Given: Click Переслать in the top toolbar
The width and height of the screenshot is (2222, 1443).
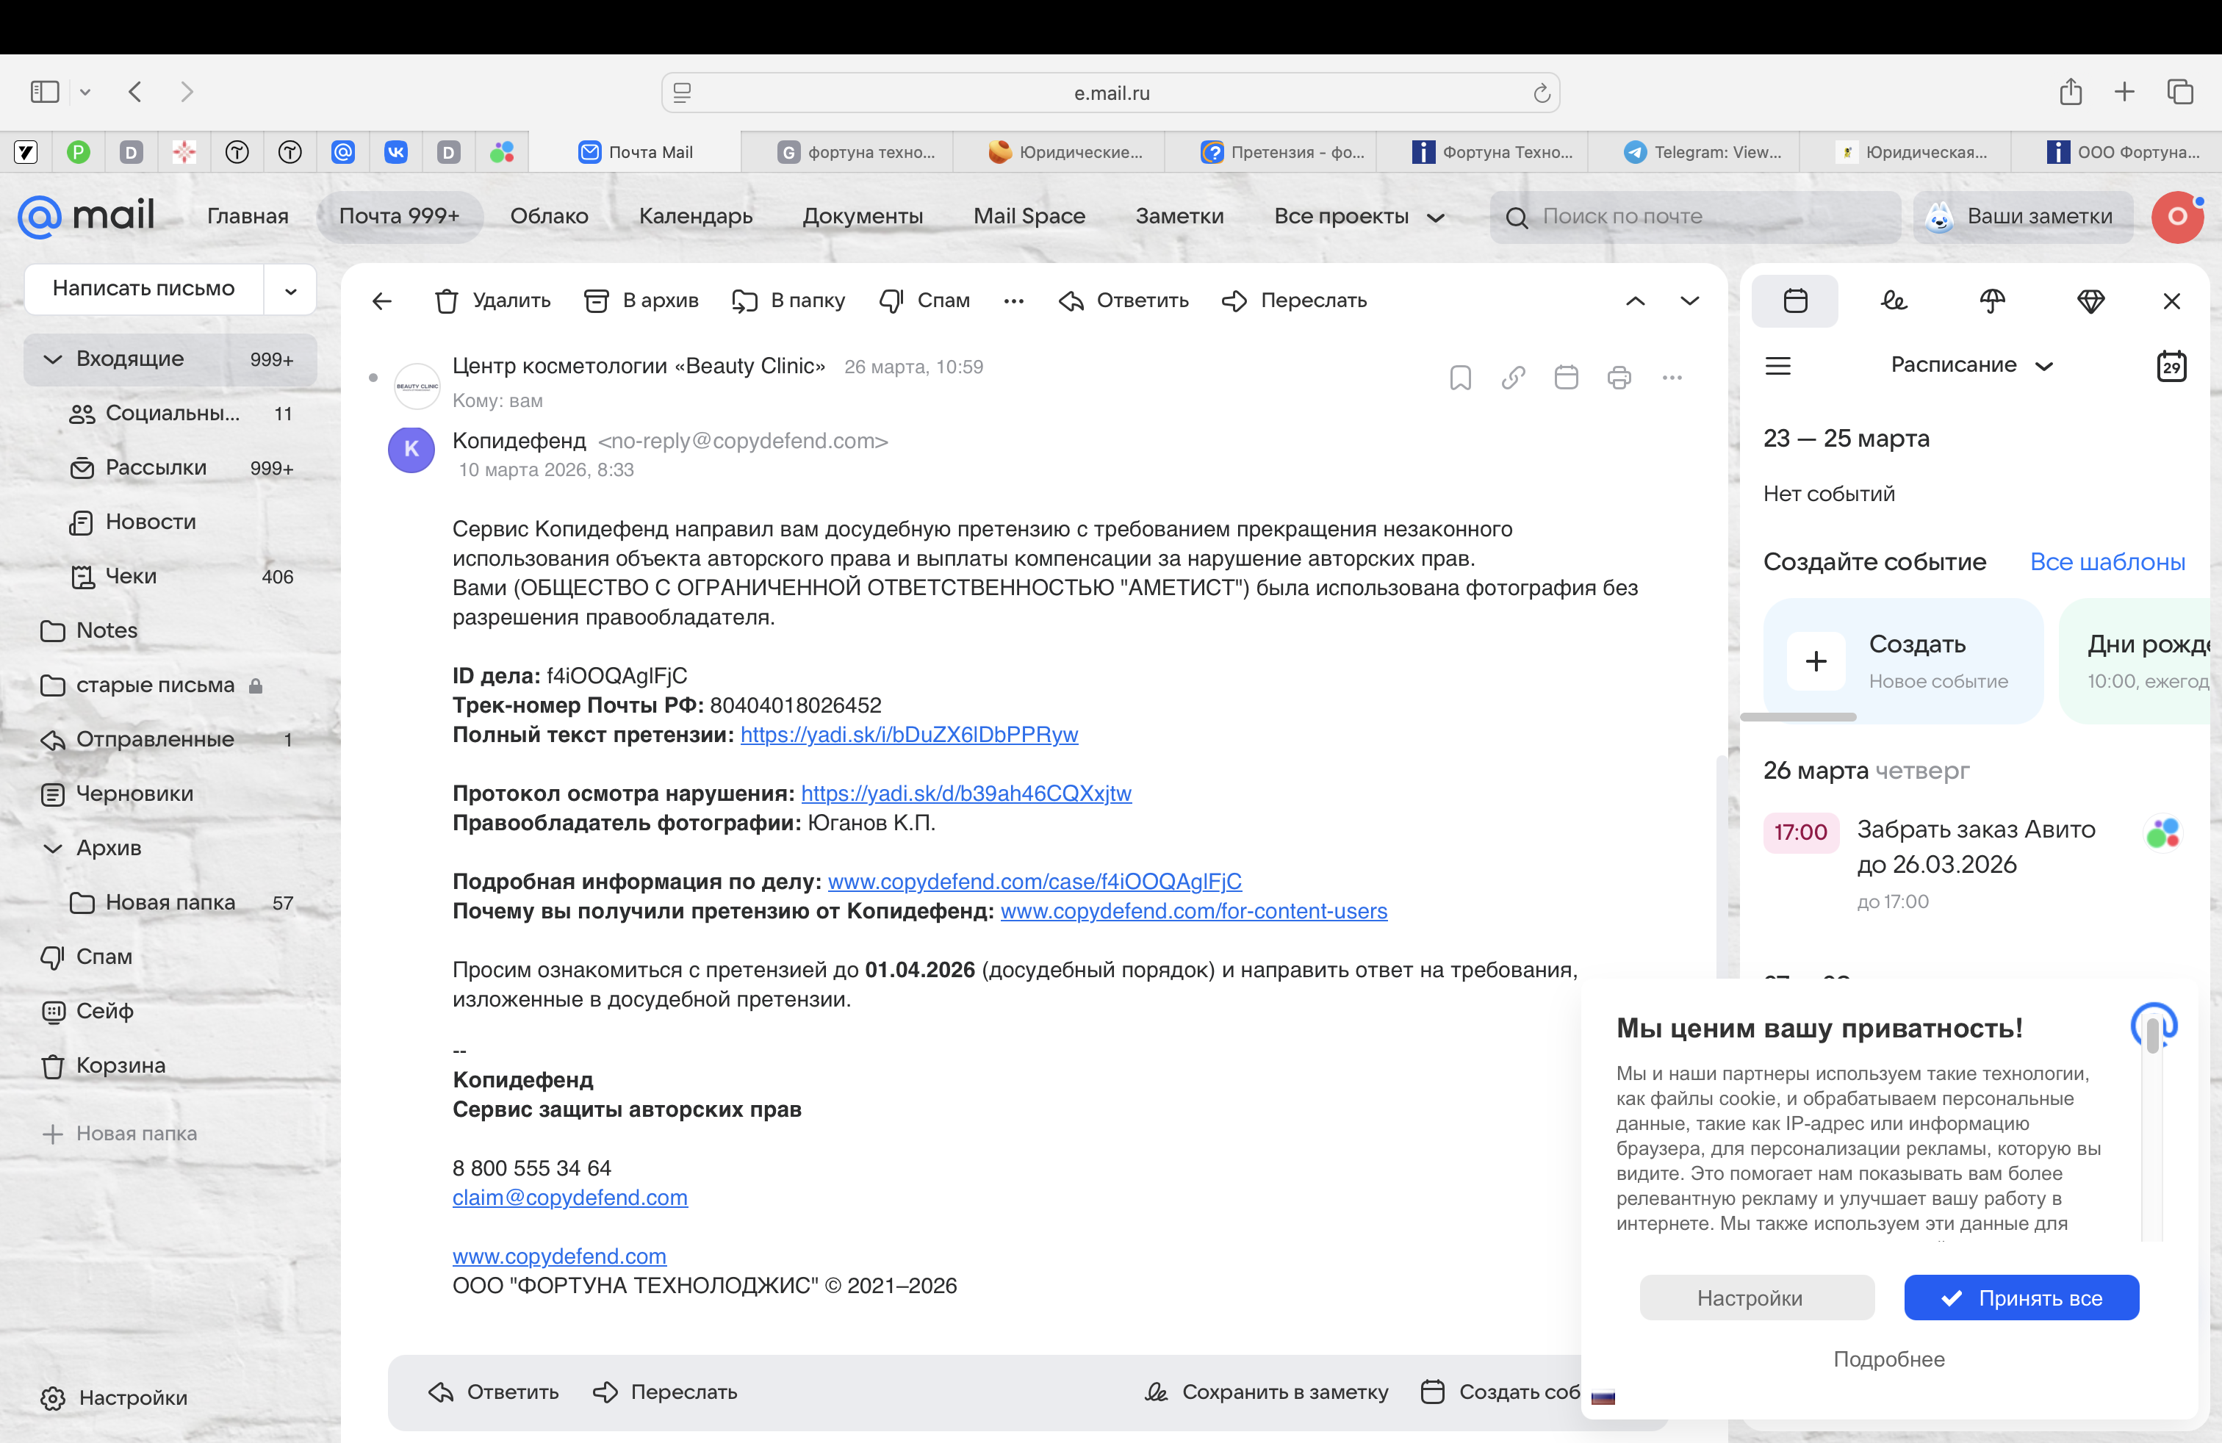Looking at the screenshot, I should (x=1295, y=301).
